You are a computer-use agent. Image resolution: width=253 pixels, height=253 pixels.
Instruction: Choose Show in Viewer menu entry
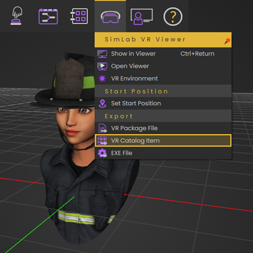[x=163, y=54]
